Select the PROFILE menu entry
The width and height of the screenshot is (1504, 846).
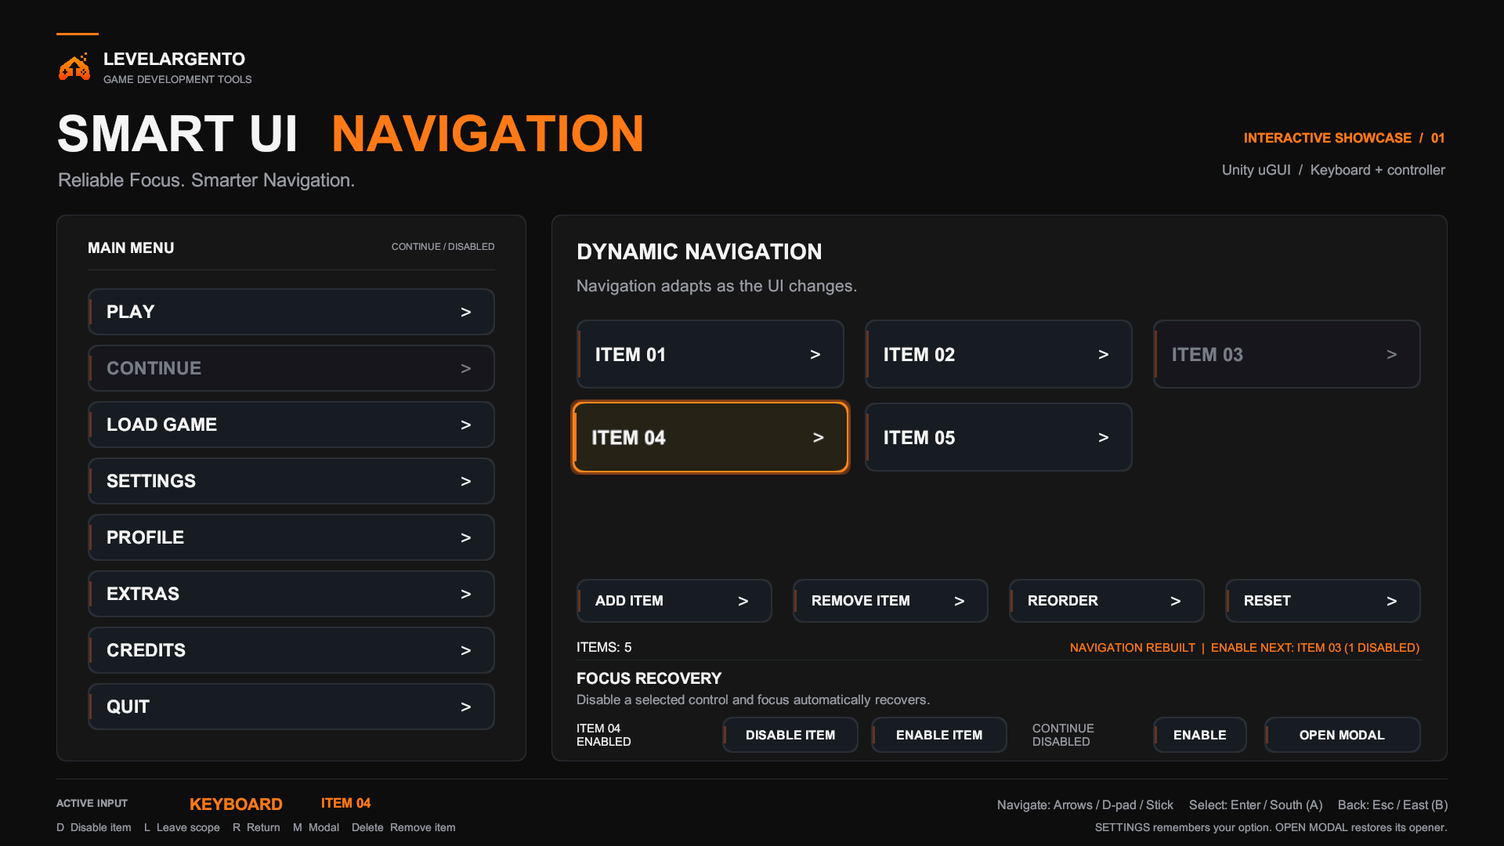click(x=291, y=537)
